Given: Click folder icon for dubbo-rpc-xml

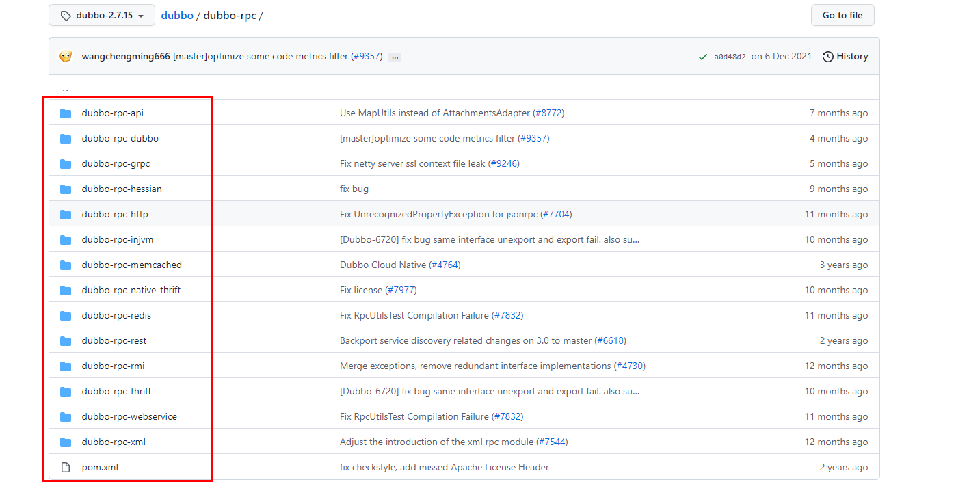Looking at the screenshot, I should pyautogui.click(x=66, y=442).
